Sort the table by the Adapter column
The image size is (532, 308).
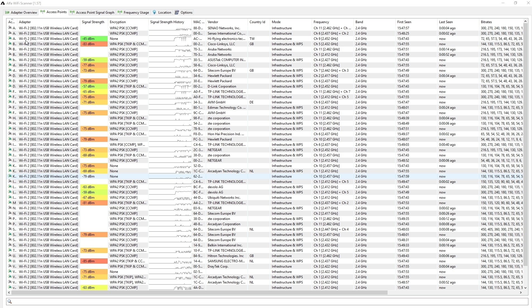click(49, 22)
